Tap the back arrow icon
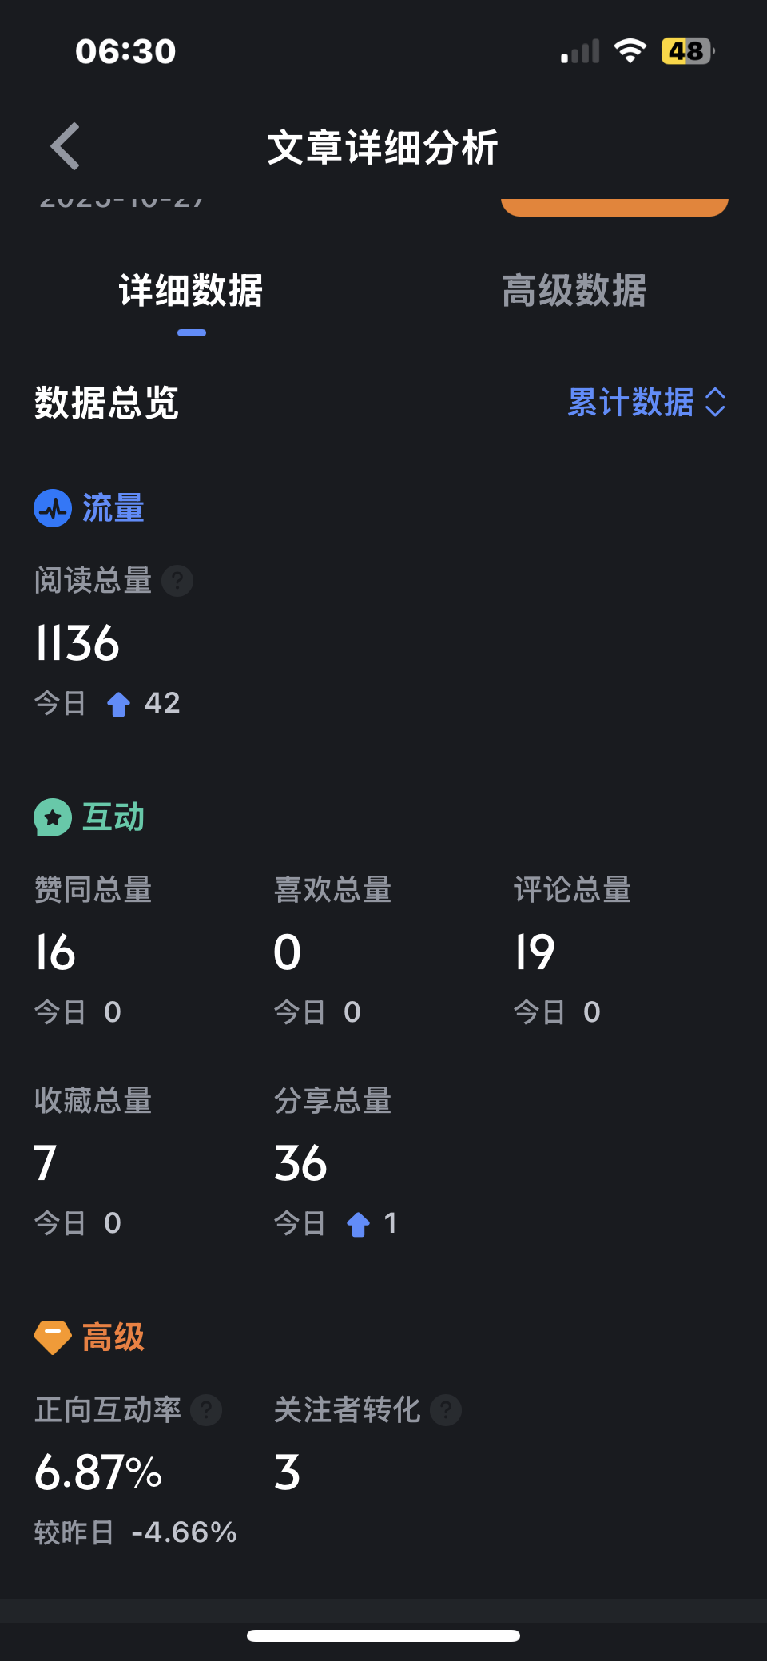This screenshot has height=1661, width=767. click(66, 146)
